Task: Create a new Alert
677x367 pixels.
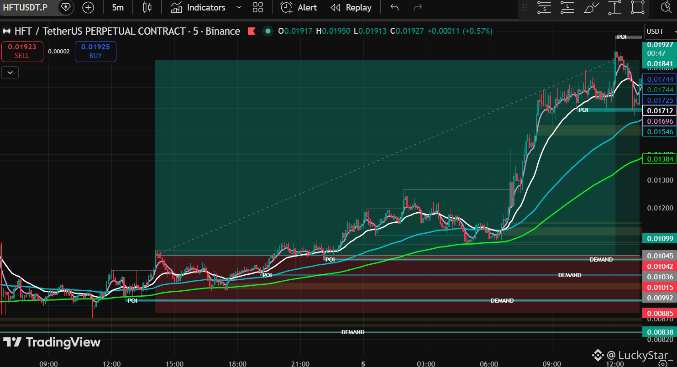Action: (x=299, y=8)
